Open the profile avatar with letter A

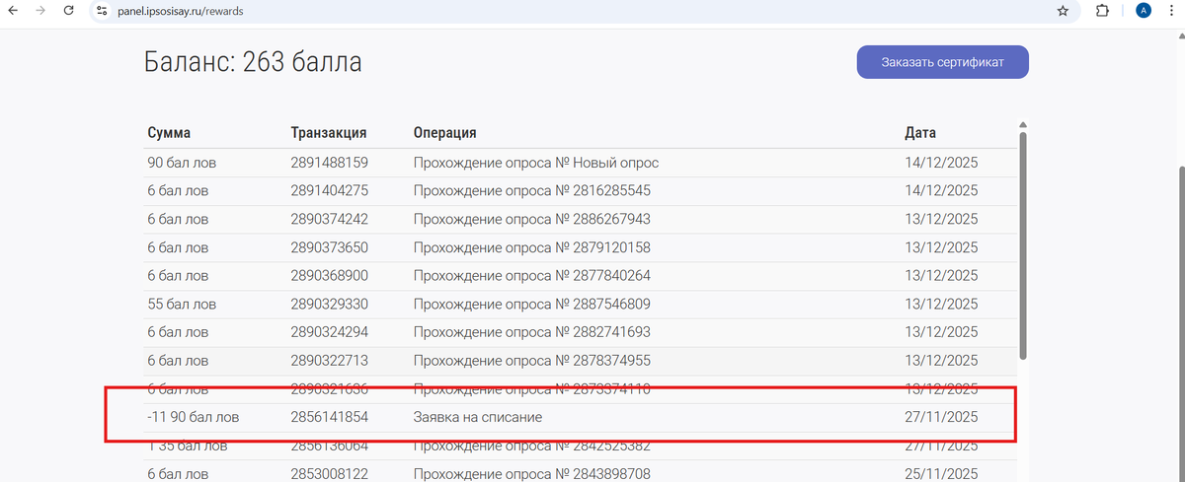point(1144,11)
